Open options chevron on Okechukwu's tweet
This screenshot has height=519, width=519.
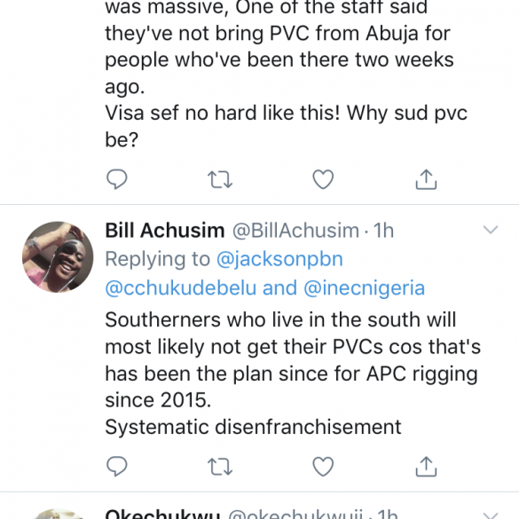pyautogui.click(x=491, y=515)
